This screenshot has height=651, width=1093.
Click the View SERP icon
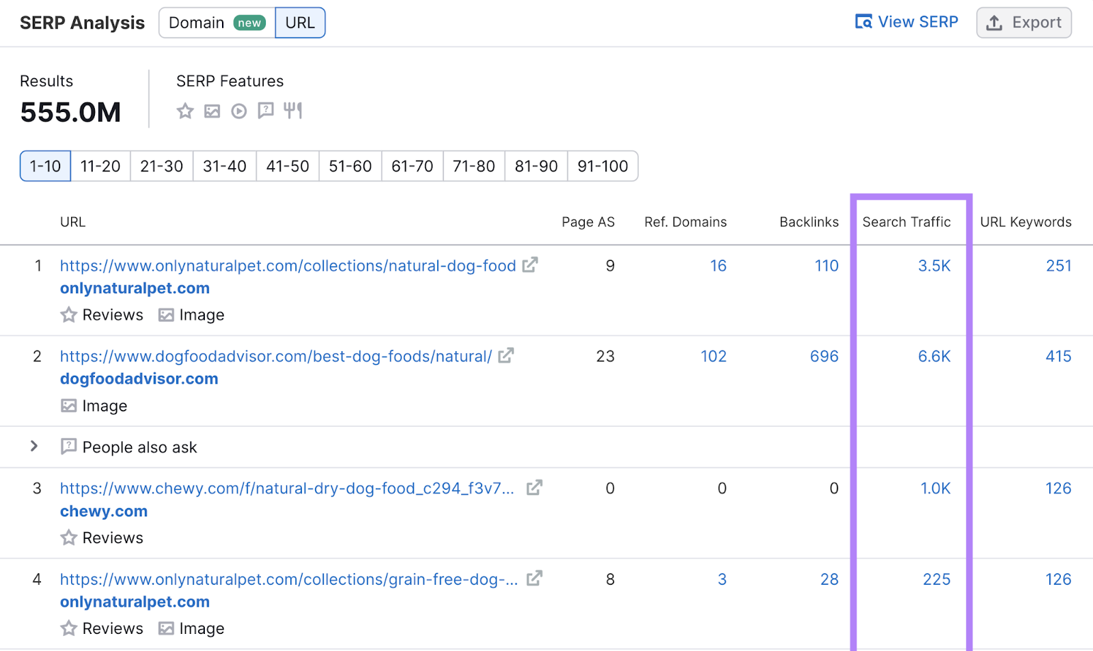coord(863,22)
